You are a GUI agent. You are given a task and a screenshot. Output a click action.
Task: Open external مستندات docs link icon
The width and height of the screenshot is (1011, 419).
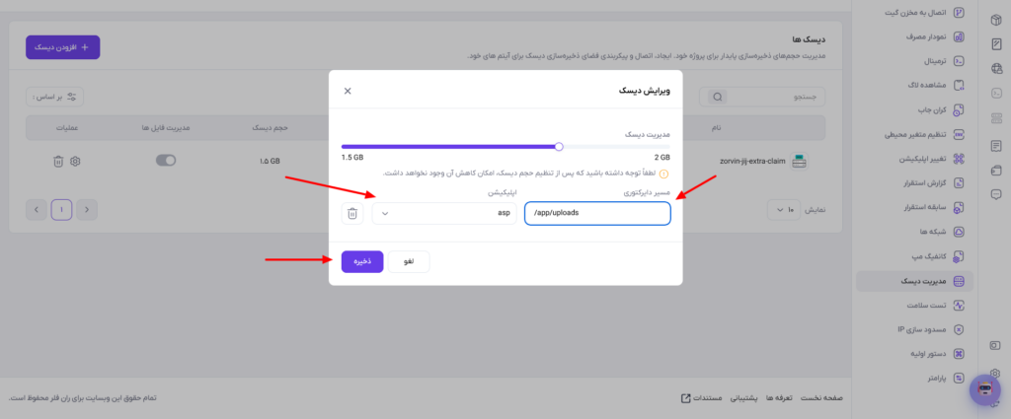686,397
